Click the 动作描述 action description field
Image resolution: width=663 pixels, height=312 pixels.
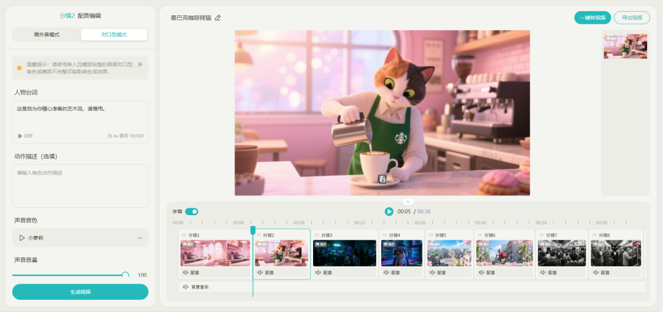(80, 186)
